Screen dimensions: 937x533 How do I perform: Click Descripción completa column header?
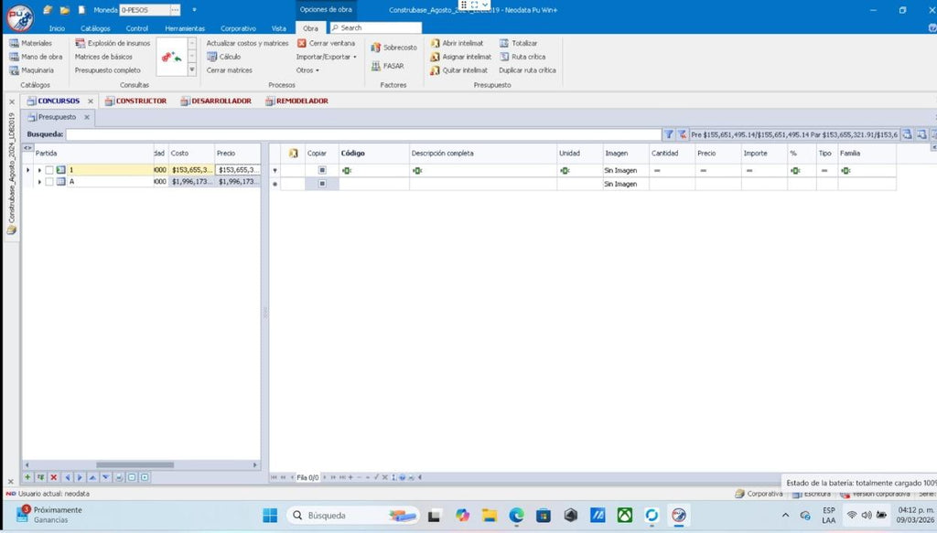483,154
